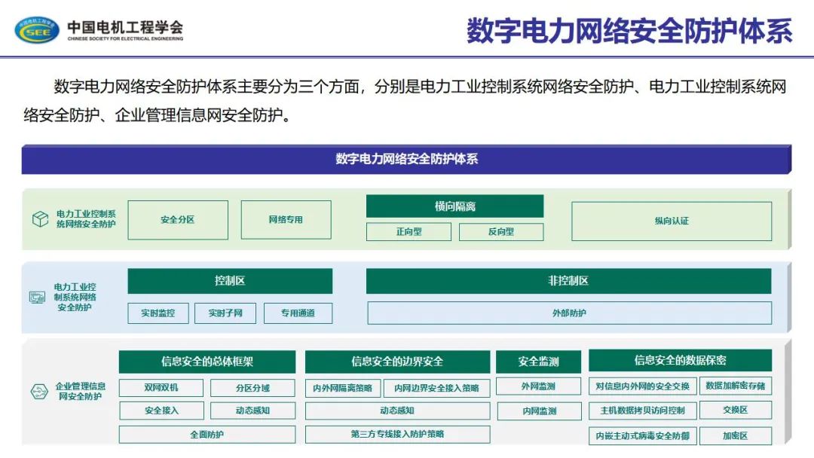Click the intro paragraph starting 数字电力网络安全防护体系主要分为

(x=405, y=100)
